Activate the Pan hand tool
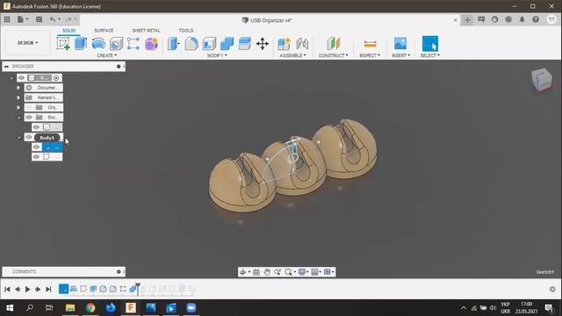 pyautogui.click(x=267, y=272)
